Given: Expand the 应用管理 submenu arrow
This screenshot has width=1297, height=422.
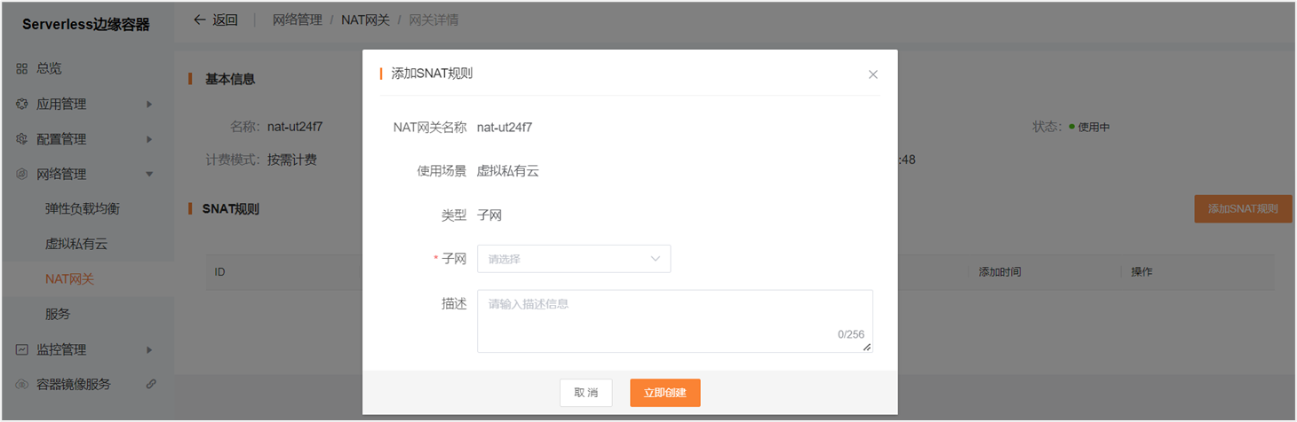Looking at the screenshot, I should pos(149,104).
